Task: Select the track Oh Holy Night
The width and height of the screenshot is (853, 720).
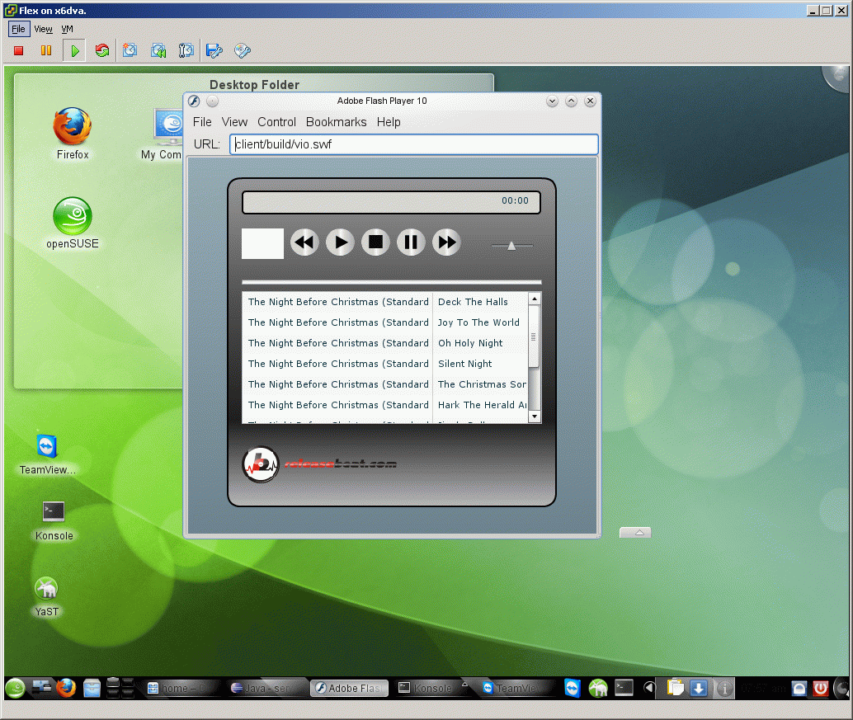Action: point(470,343)
